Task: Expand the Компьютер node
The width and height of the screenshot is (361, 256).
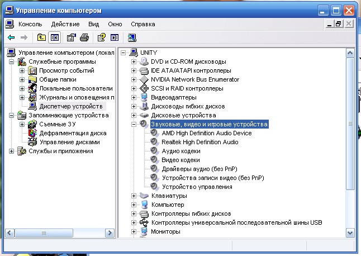Action: (134, 205)
